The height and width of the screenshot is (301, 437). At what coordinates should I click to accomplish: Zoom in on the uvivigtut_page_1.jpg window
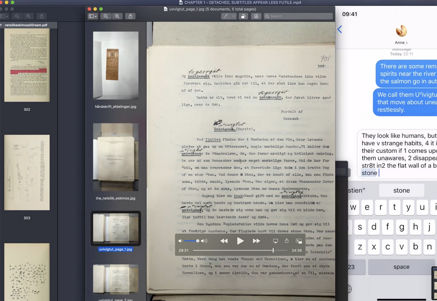point(117,16)
